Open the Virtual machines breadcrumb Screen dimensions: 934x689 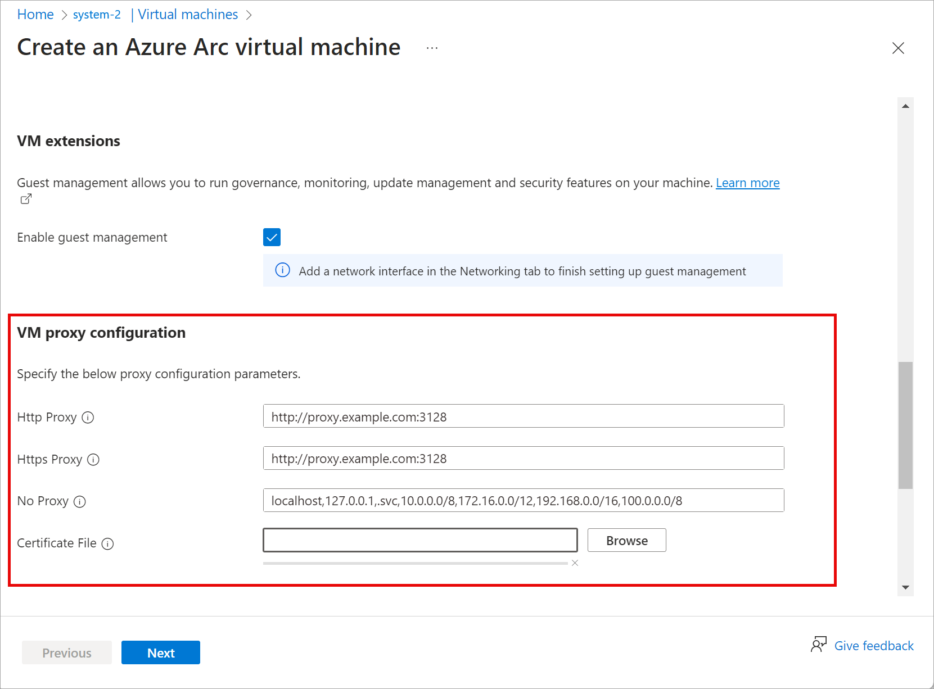(188, 14)
